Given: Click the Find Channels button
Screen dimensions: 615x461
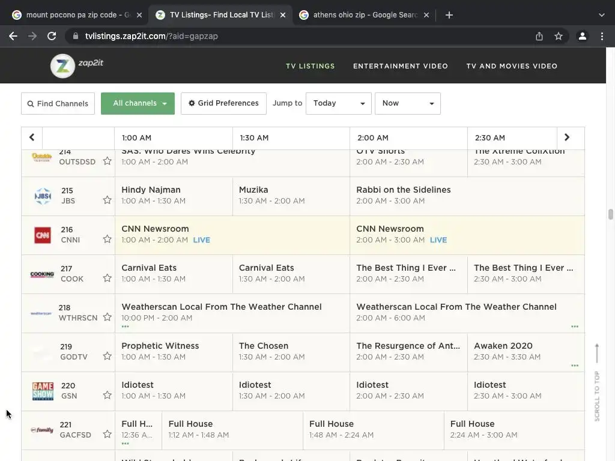Looking at the screenshot, I should pos(58,103).
